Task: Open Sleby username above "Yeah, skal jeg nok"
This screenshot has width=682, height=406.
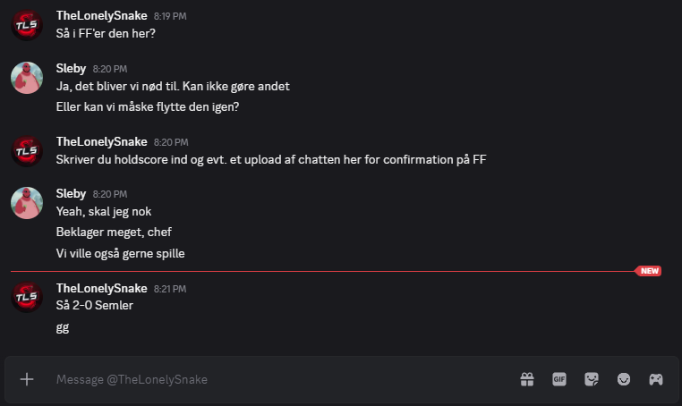Action: pos(71,194)
